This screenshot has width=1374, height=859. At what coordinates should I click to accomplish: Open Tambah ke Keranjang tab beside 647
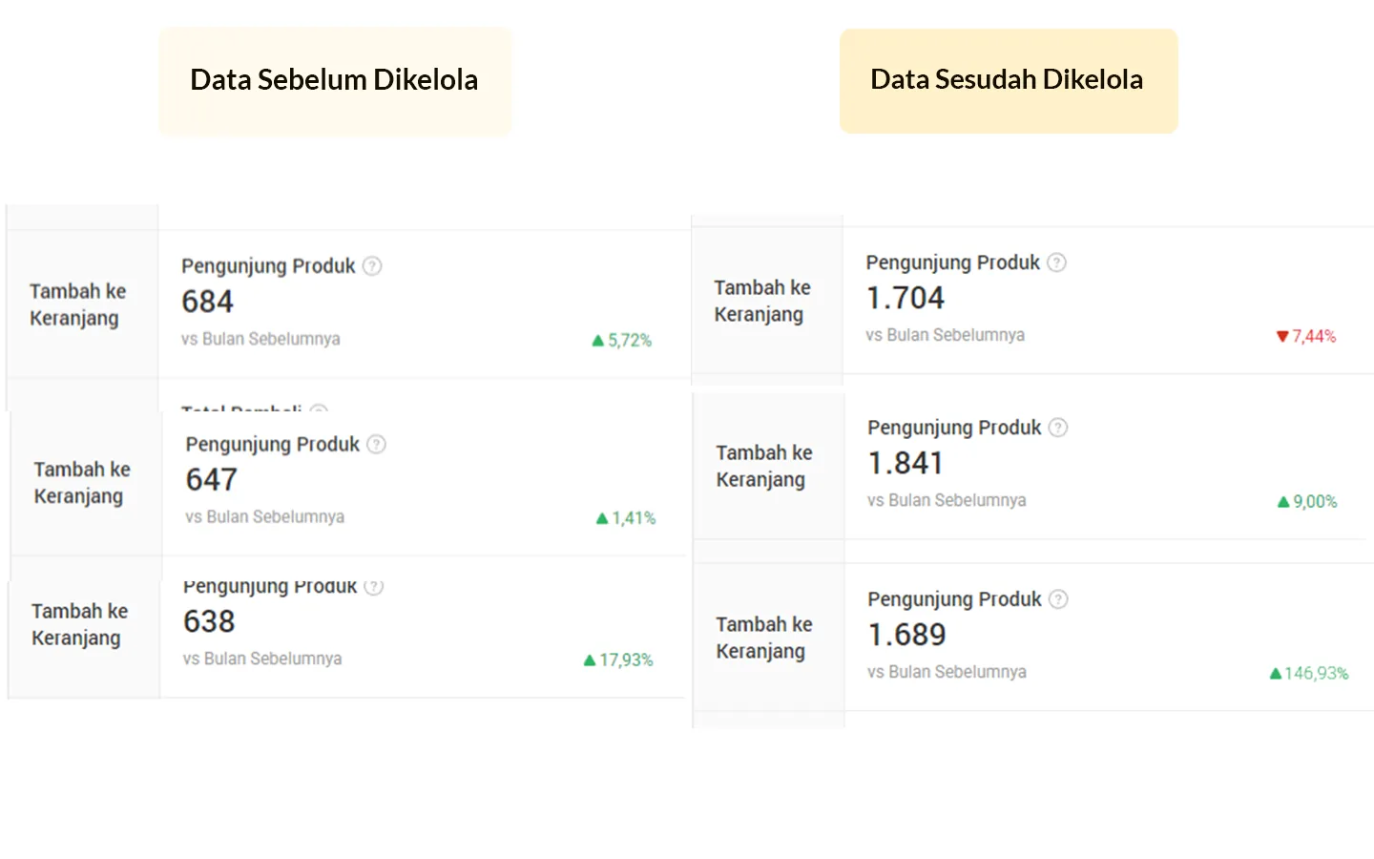[82, 483]
